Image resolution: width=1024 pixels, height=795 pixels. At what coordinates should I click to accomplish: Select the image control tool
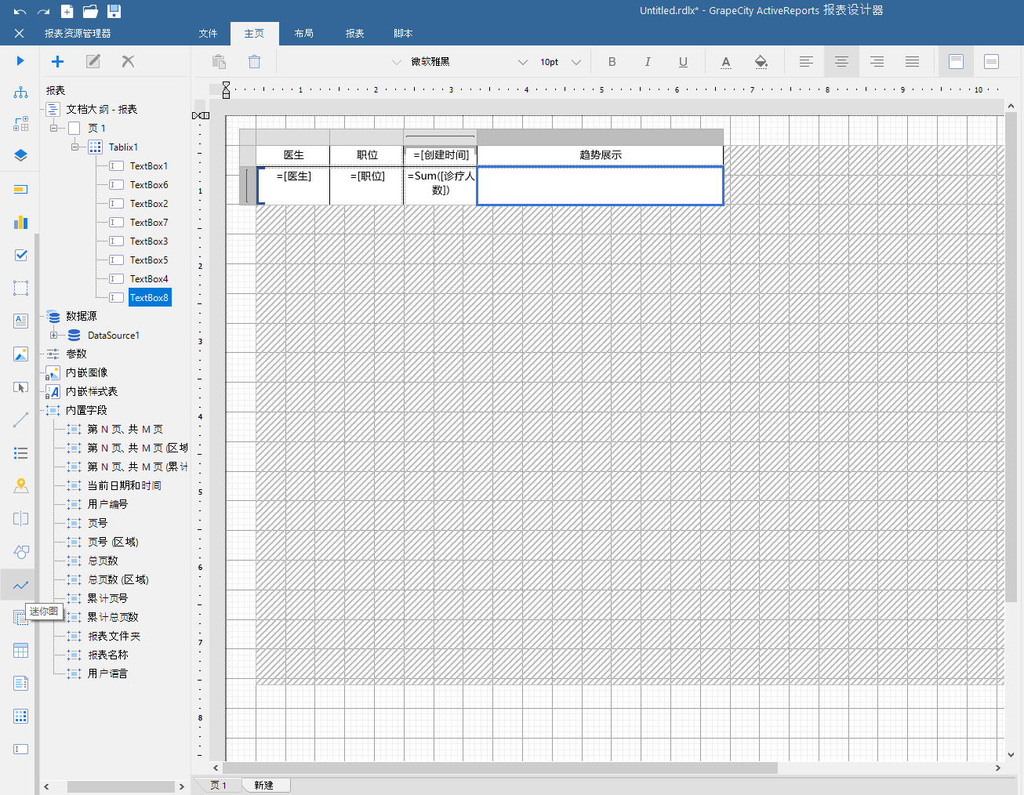pos(20,354)
